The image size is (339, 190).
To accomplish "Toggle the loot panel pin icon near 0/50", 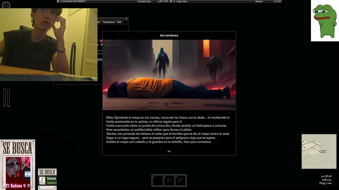I will coord(280,1).
